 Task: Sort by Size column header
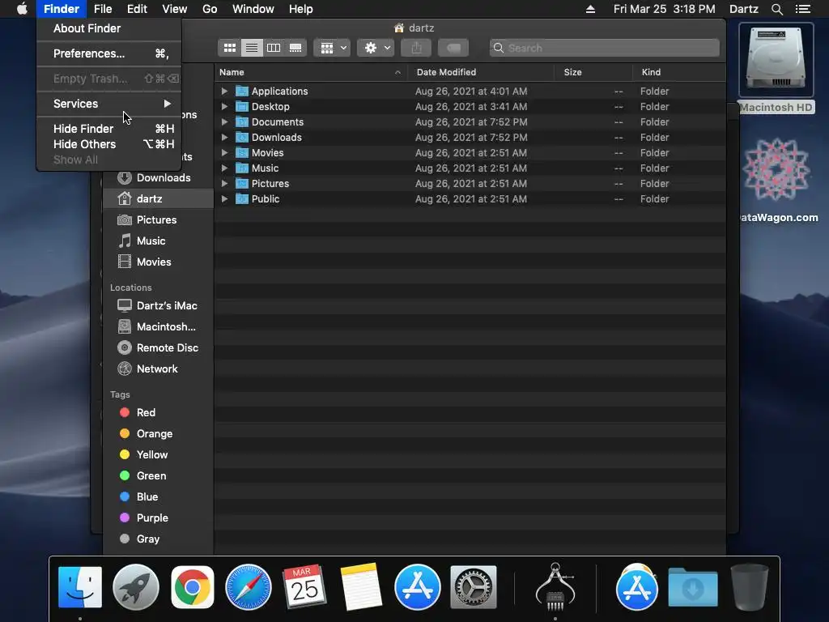pos(593,72)
